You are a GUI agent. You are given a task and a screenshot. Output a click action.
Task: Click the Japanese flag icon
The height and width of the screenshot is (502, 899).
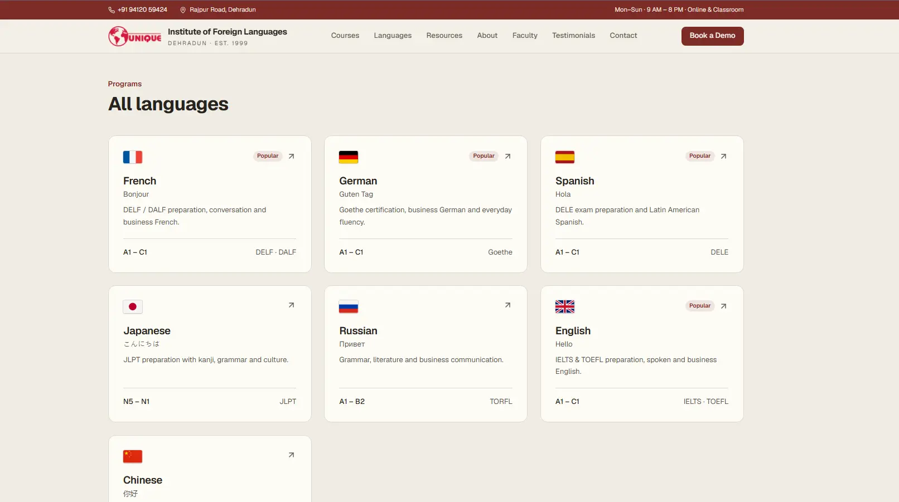(x=133, y=307)
